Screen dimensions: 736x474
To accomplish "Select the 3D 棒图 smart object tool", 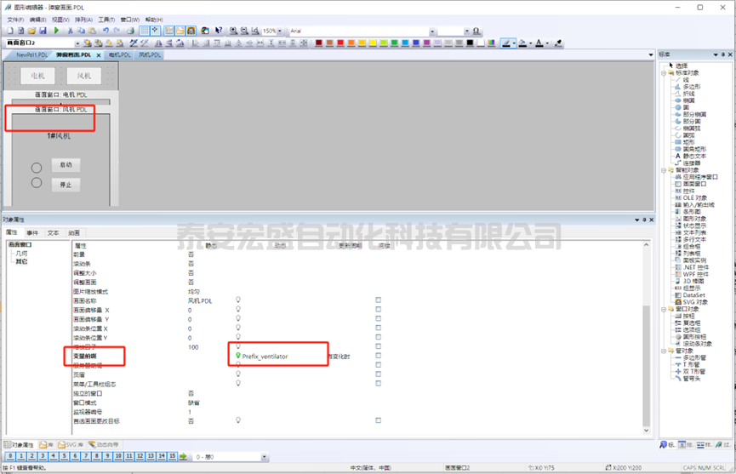I will point(694,280).
